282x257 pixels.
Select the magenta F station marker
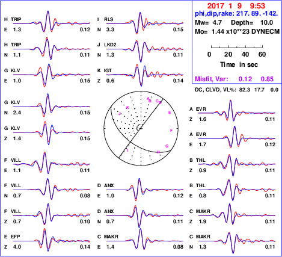(171, 131)
